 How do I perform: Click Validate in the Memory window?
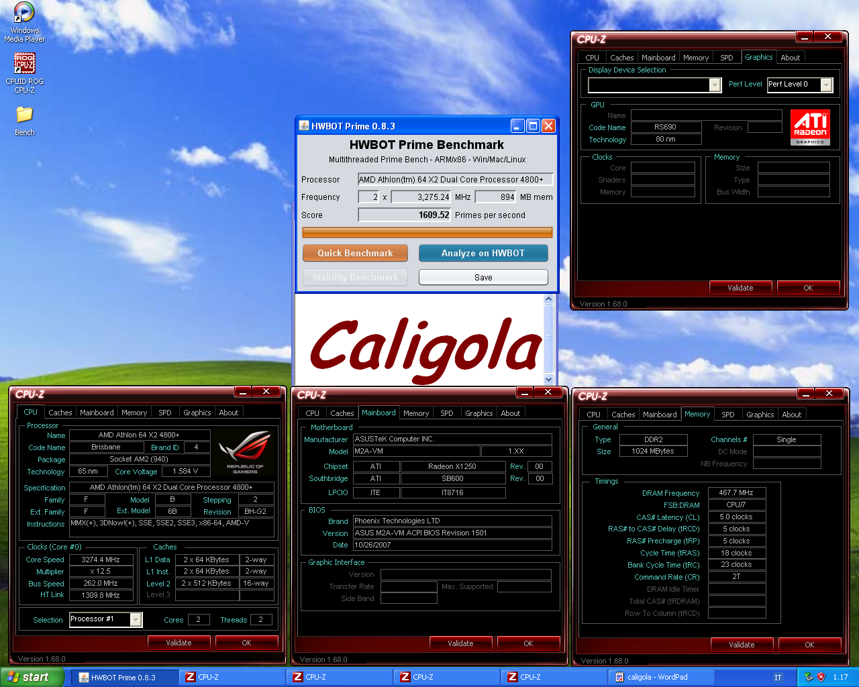(742, 645)
